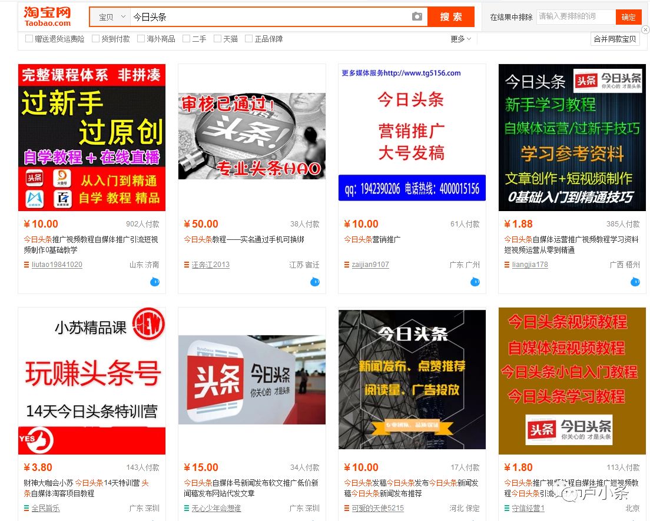Visit seller 守信经营1 shop
Screen dimensions: 650x521
click(528, 508)
